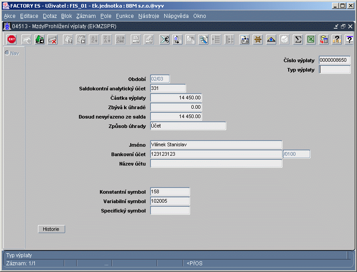Click the Částka výplaty field
The height and width of the screenshot is (272, 357).
(176, 98)
